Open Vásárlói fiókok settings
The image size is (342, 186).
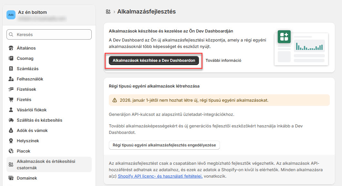click(32, 110)
